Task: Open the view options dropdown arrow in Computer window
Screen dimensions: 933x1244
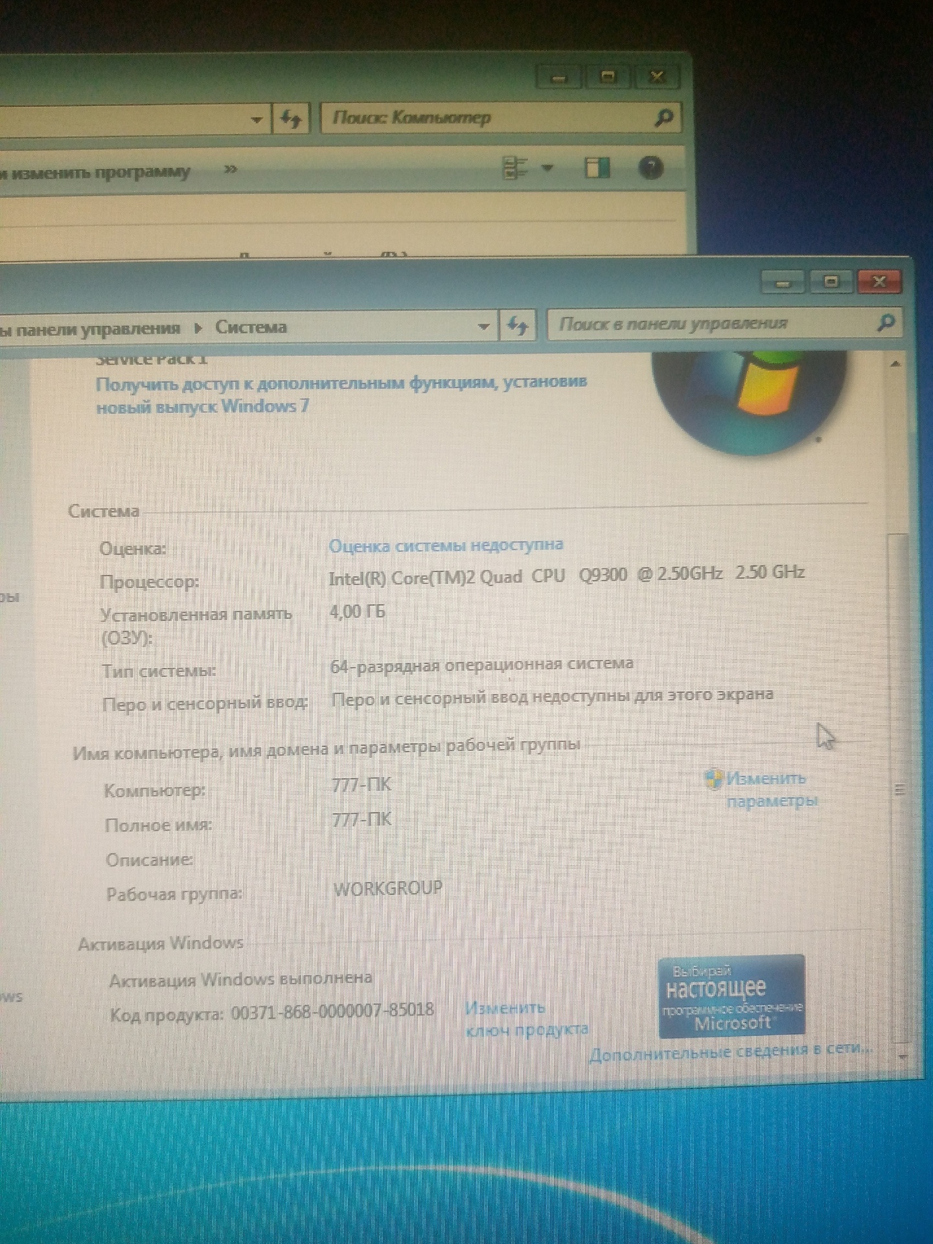Action: (548, 168)
